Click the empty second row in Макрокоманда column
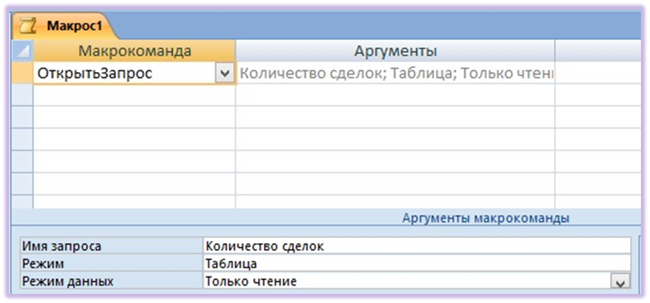The height and width of the screenshot is (303, 650). tap(134, 95)
